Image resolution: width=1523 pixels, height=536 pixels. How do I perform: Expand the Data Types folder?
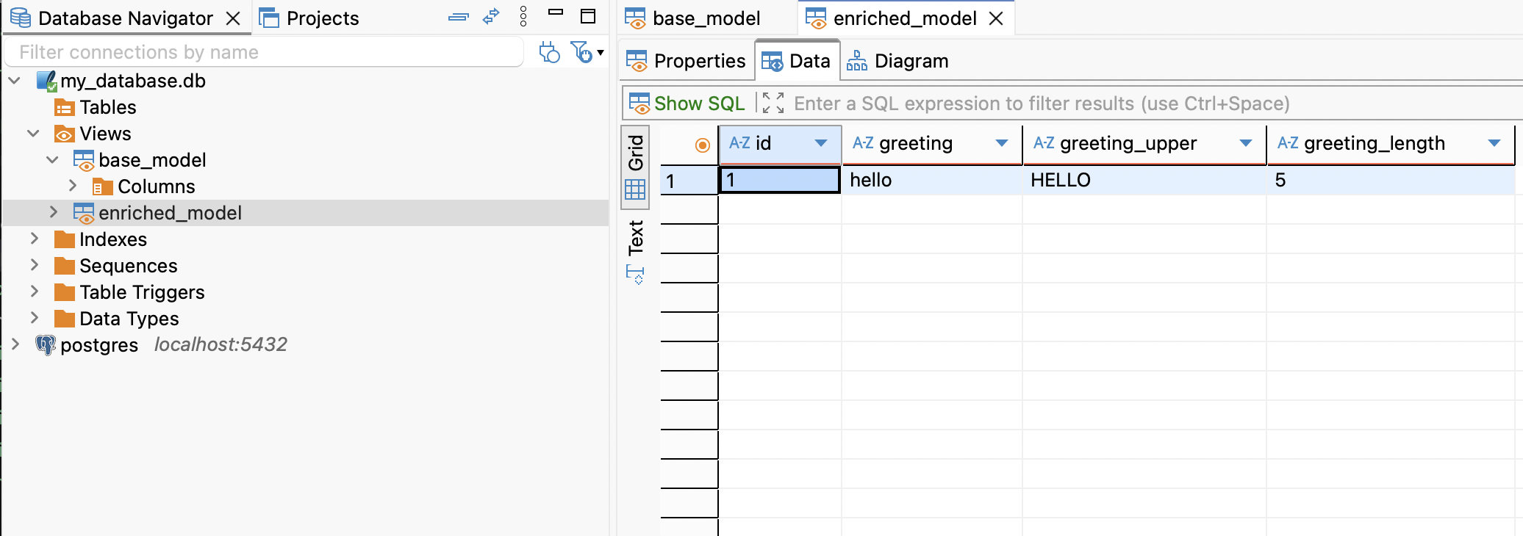pos(34,318)
